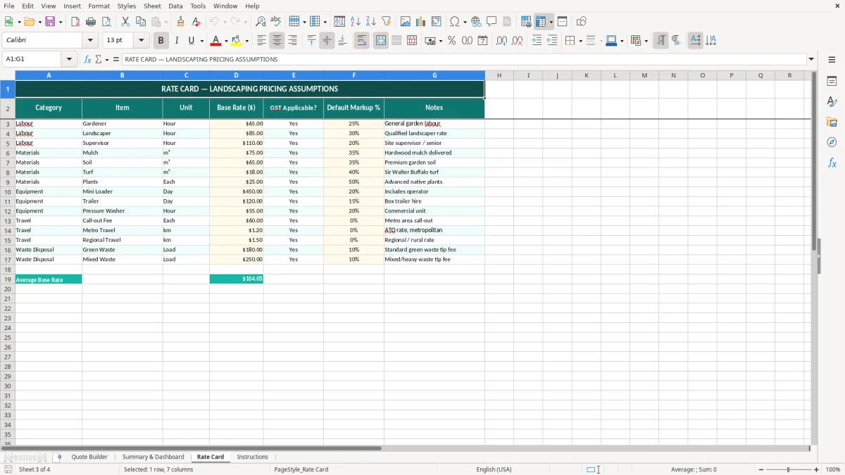The width and height of the screenshot is (845, 475).
Task: Insert an image
Action: 406,22
